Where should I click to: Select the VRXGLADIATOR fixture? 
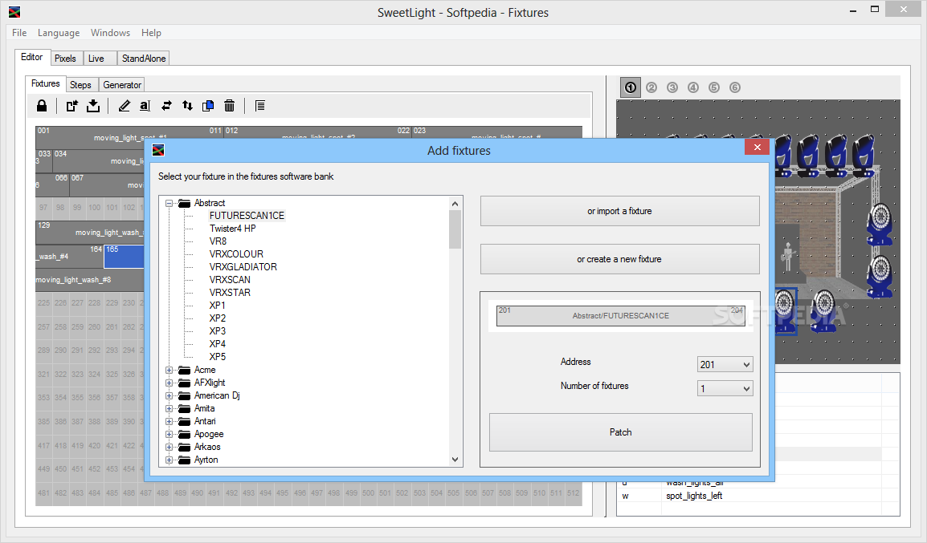243,267
